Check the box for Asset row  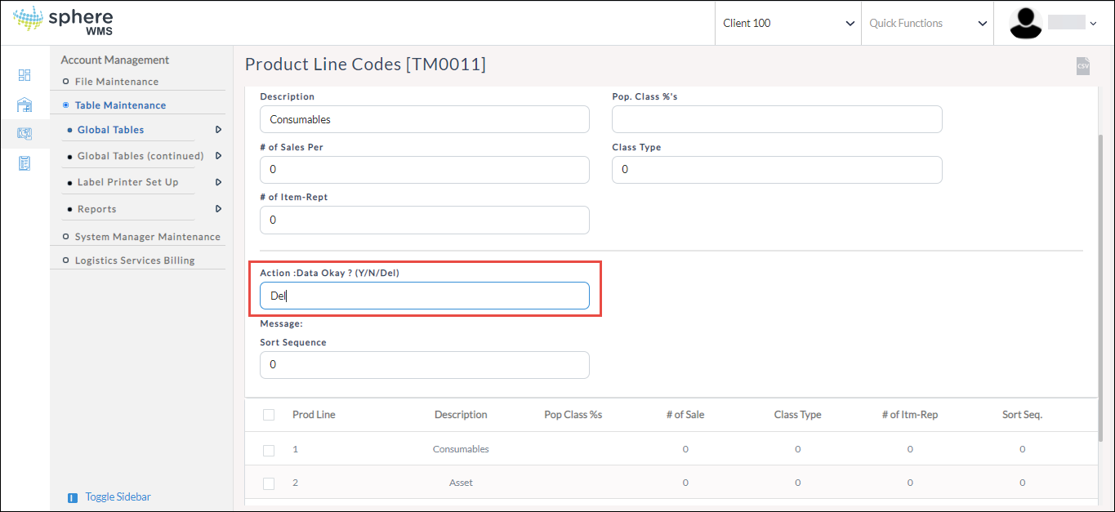[x=269, y=483]
